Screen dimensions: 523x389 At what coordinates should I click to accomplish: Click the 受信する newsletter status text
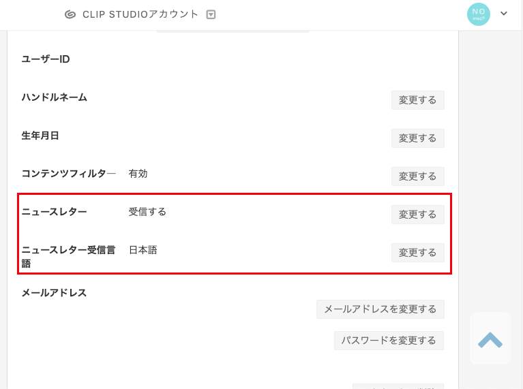(147, 212)
